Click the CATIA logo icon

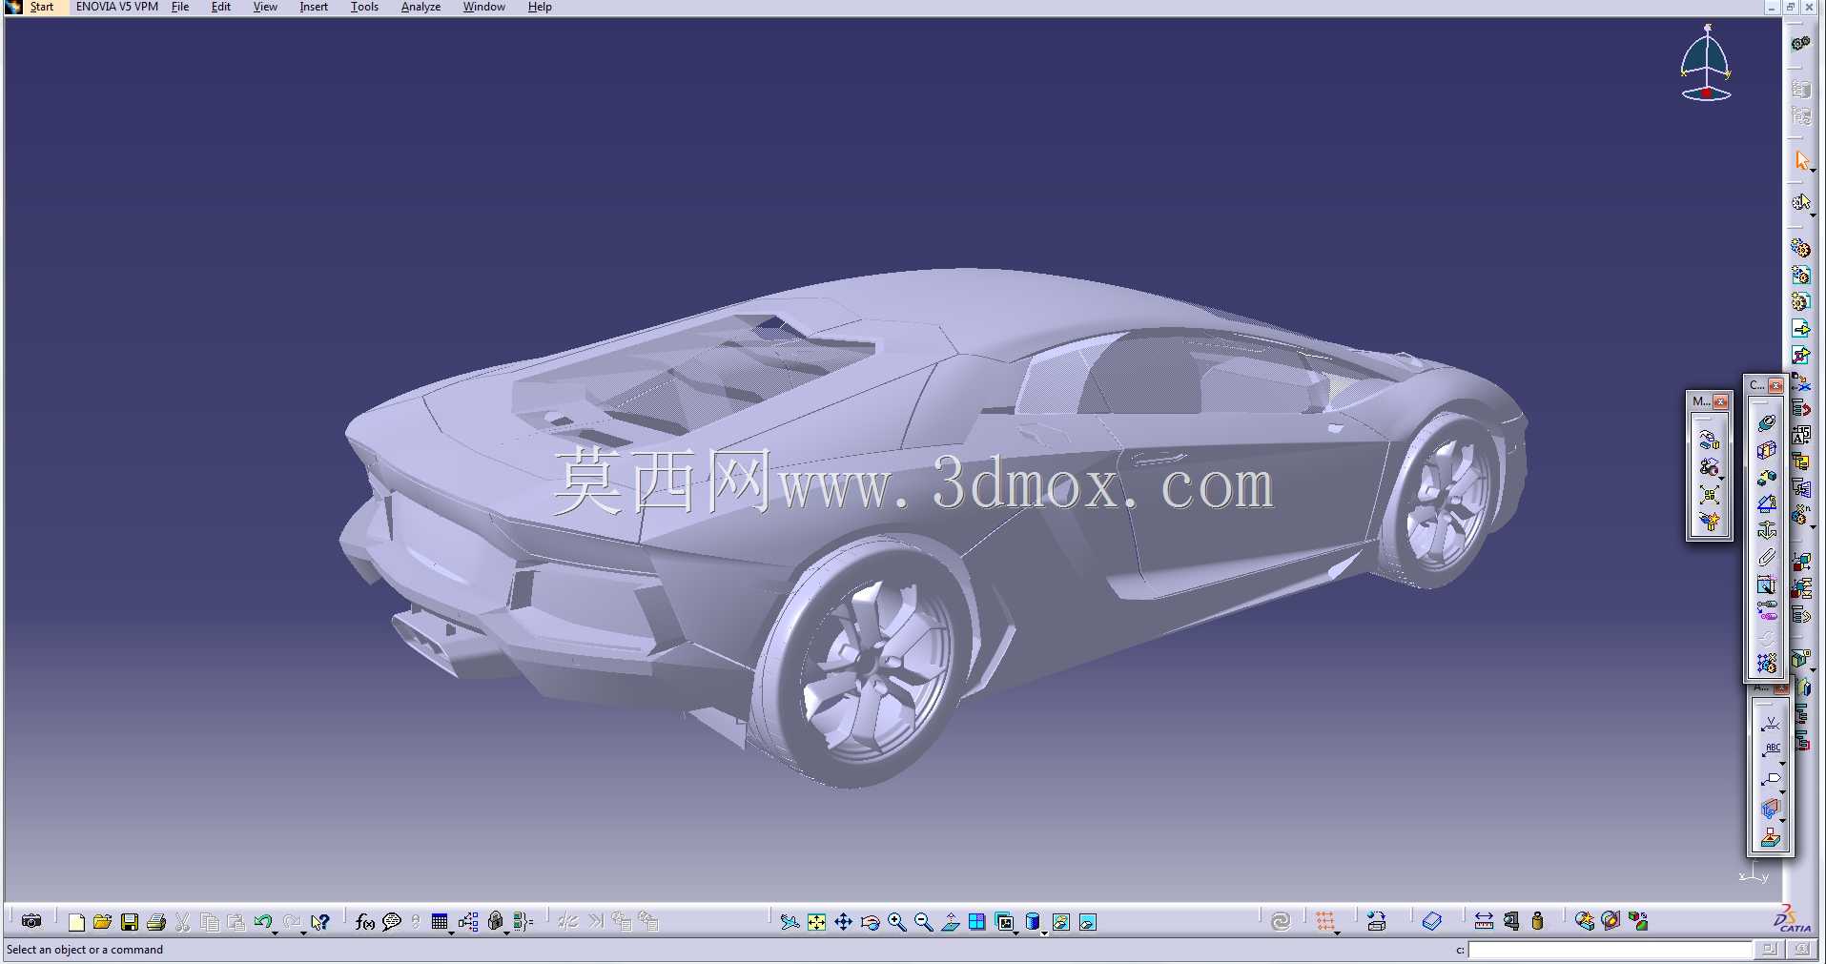click(x=1792, y=919)
